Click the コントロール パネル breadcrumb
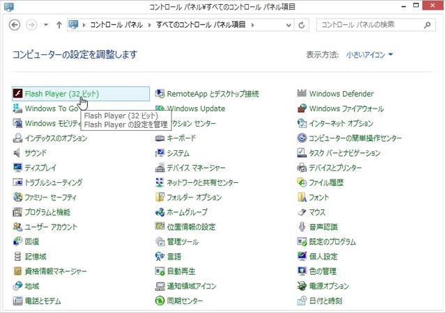This screenshot has width=446, height=313. (x=116, y=25)
